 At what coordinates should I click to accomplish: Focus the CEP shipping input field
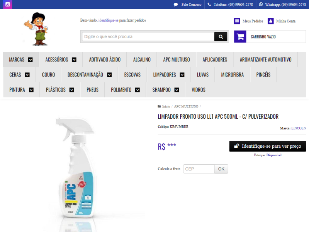tap(199, 169)
